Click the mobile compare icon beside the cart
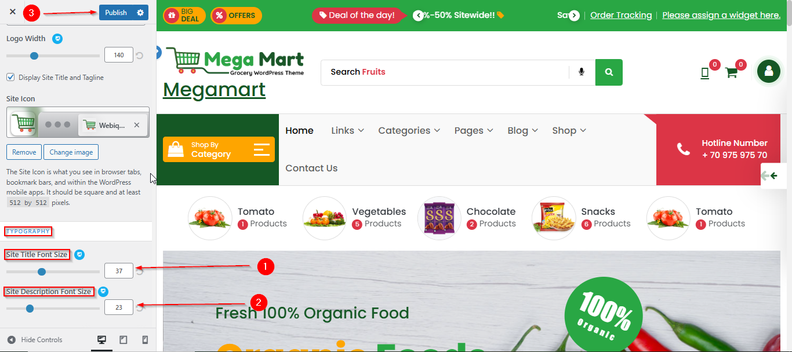Screen dimensions: 792x352 (x=705, y=73)
